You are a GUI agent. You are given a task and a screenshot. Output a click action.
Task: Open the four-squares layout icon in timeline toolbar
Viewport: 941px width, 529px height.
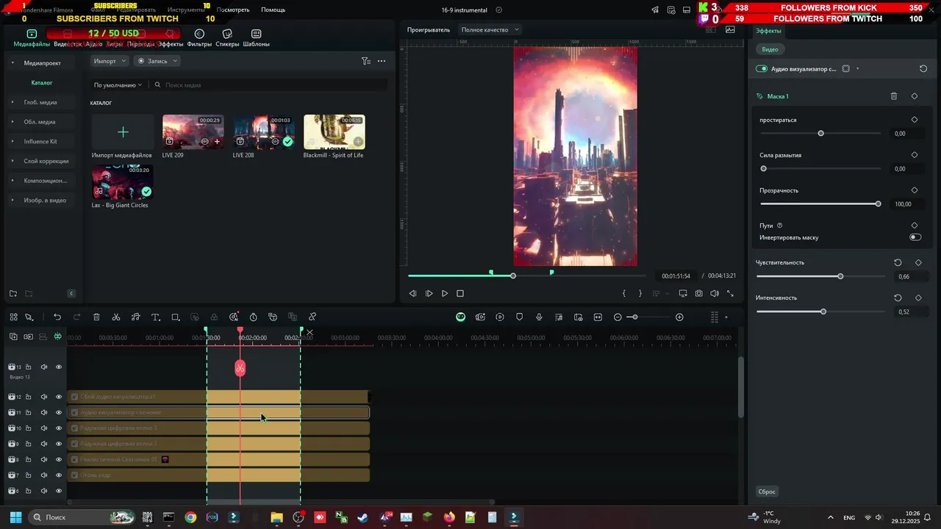tap(13, 317)
